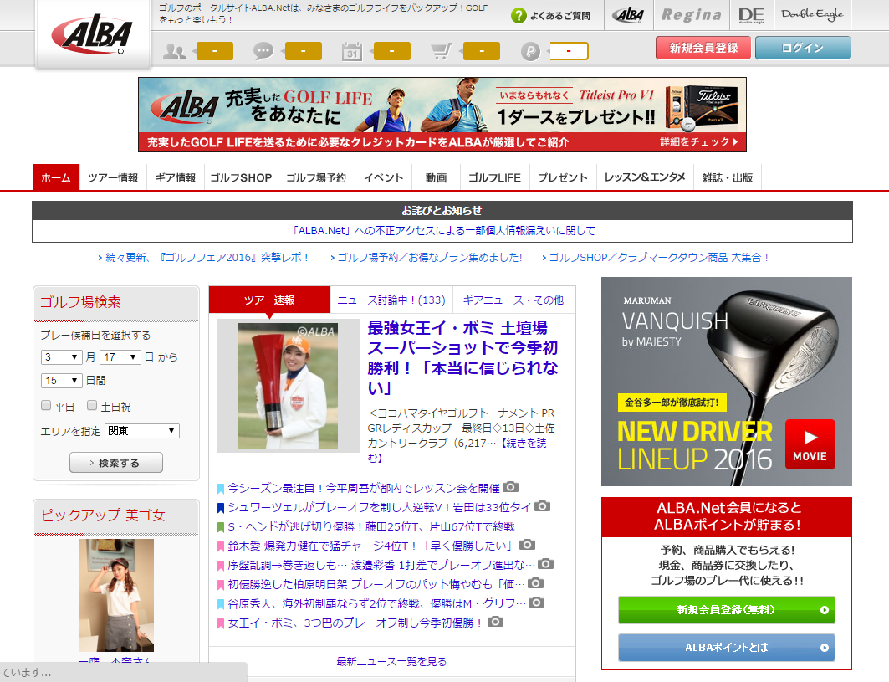
Task: Click the Bo-Mi Lee trophy photo thumbnail
Action: 288,386
